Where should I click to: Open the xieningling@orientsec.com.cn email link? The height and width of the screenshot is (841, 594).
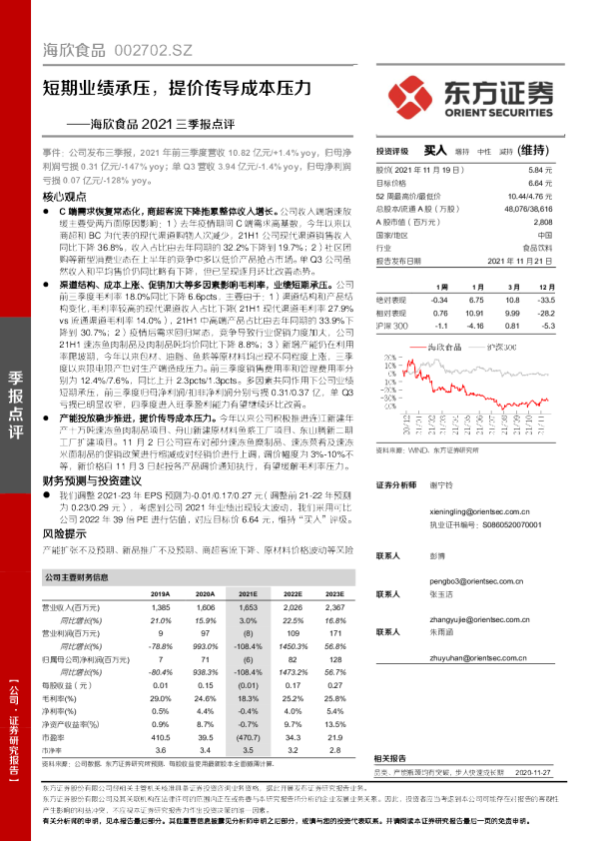tap(479, 511)
